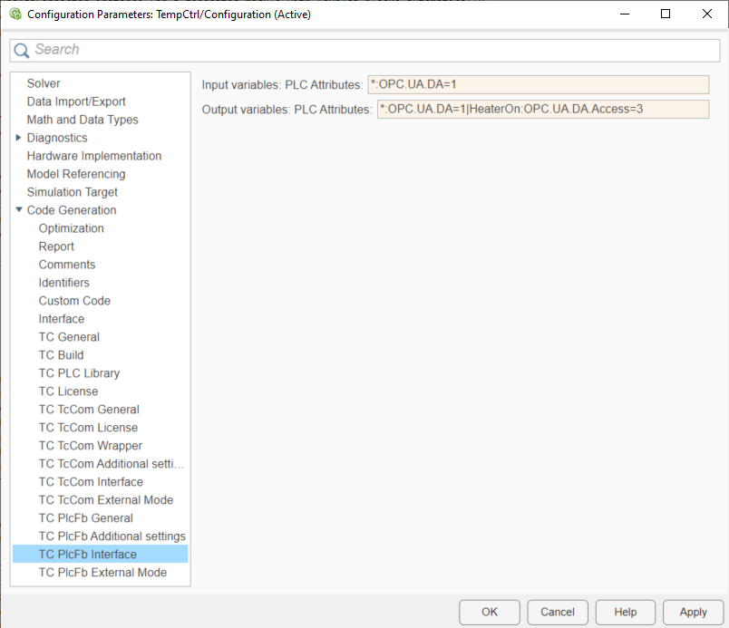Screen dimensions: 729x628
Task: Maximize the Configuration Parameters window
Action: tap(666, 14)
